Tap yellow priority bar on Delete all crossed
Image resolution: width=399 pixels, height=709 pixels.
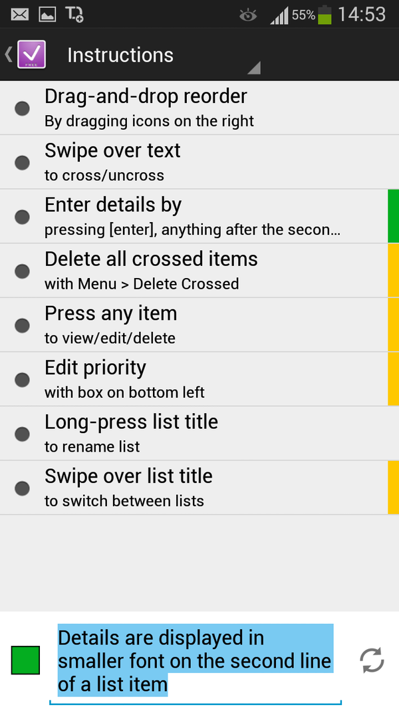click(393, 271)
